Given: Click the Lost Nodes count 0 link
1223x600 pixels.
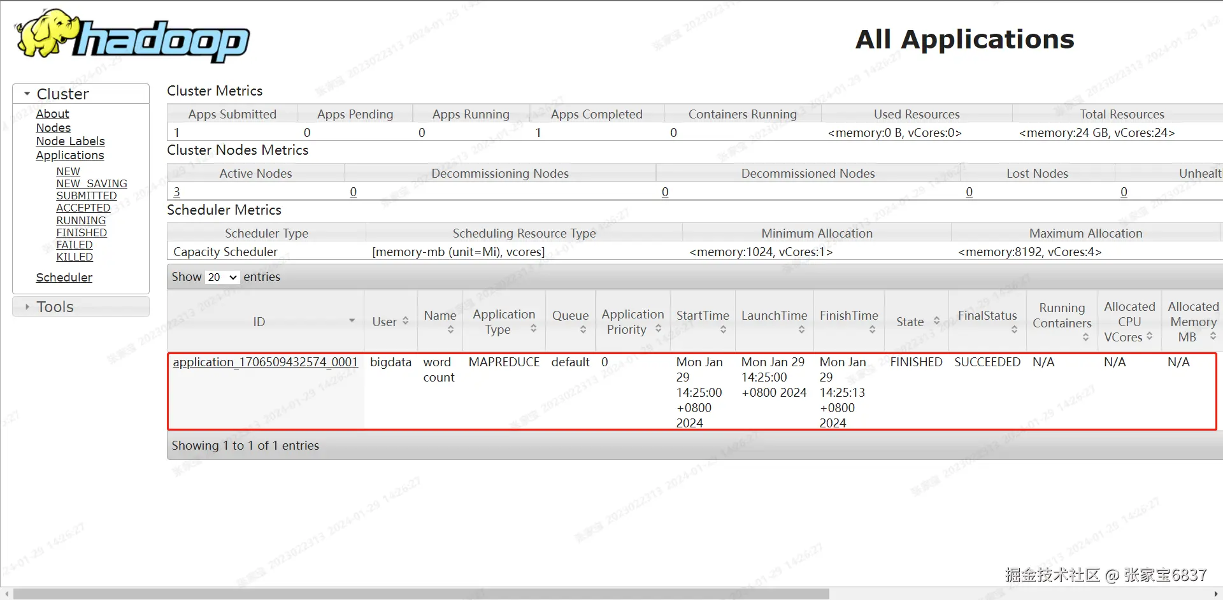Looking at the screenshot, I should 969,192.
